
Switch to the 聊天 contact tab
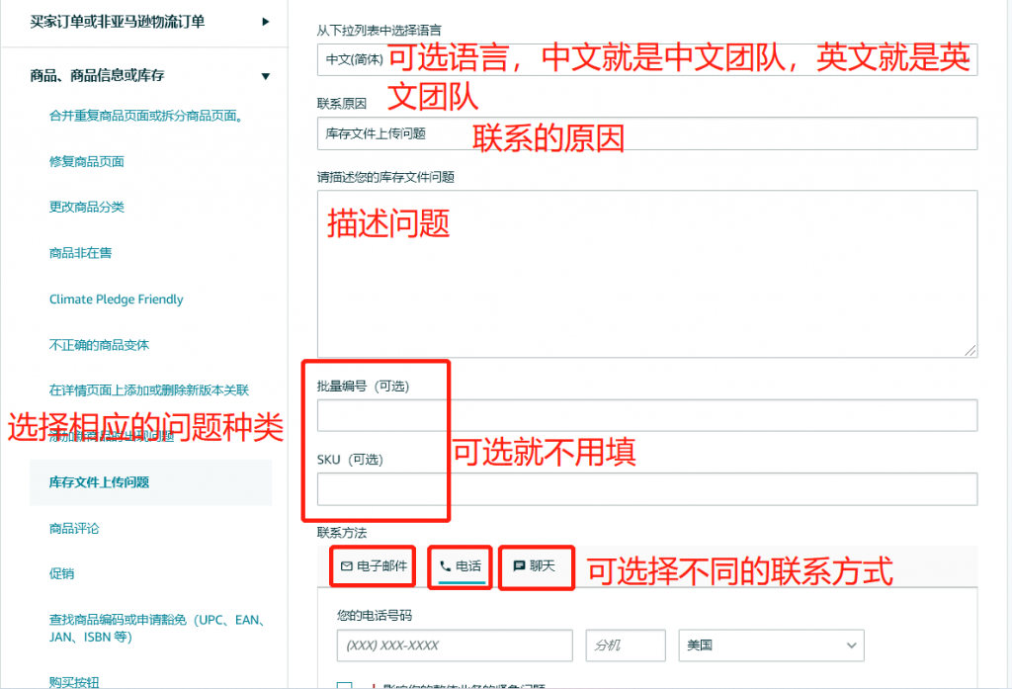pyautogui.click(x=536, y=566)
